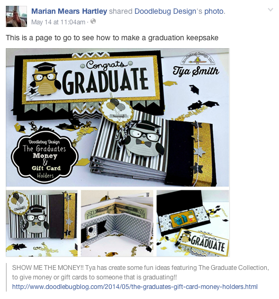Visit the Doodlebug Design page link

point(165,12)
